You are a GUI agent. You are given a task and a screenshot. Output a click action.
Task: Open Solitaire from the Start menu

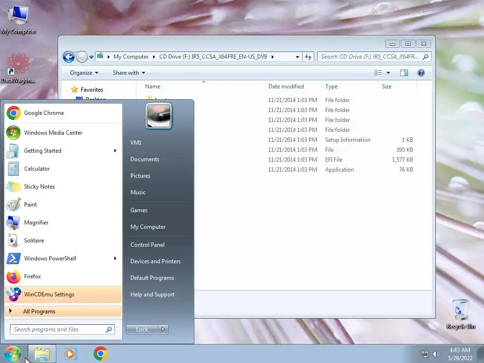(x=63, y=241)
